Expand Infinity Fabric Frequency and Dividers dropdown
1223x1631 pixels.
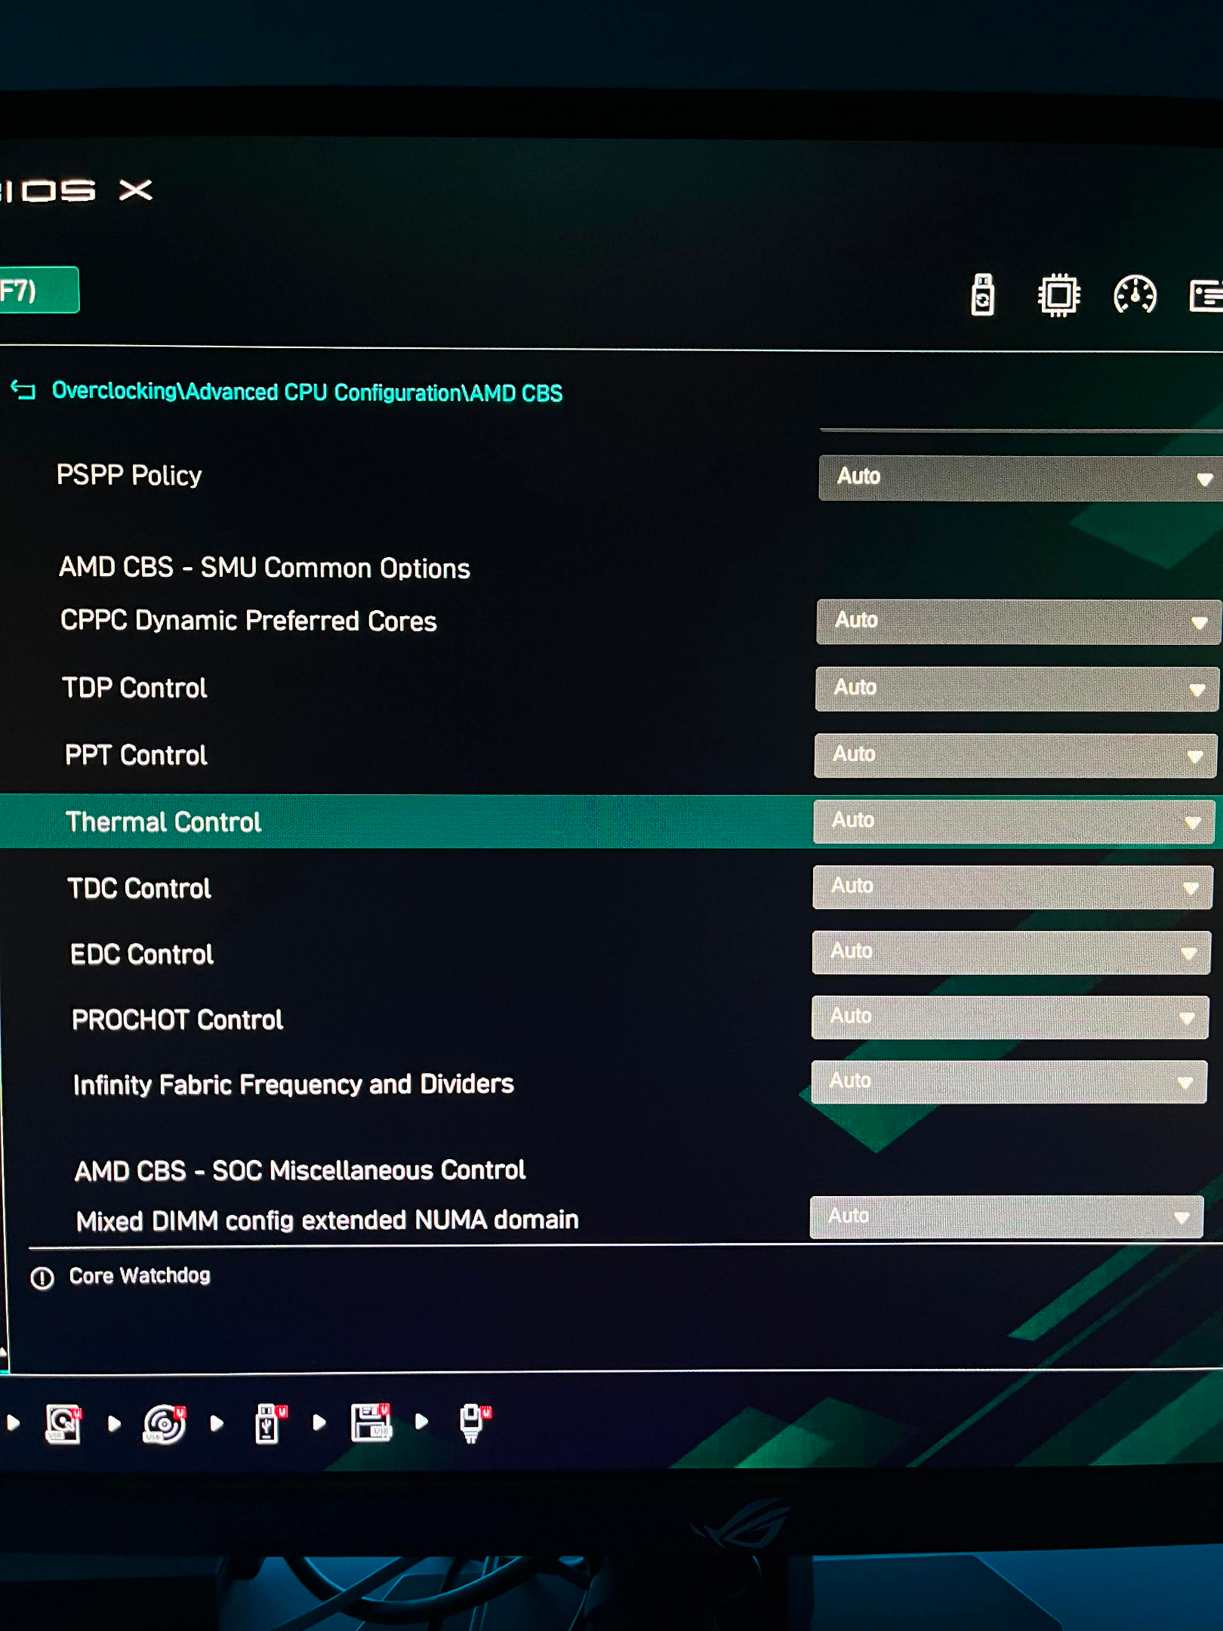click(1009, 1082)
